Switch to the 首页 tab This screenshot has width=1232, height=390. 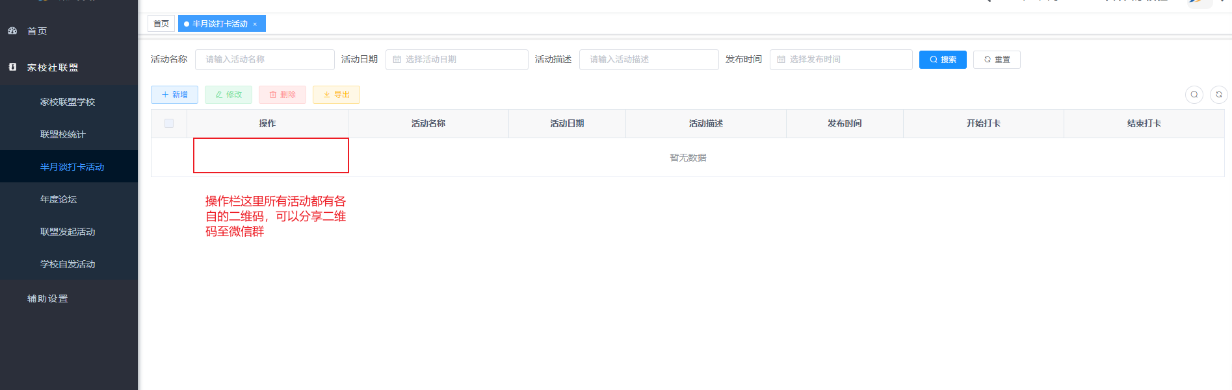(x=161, y=24)
